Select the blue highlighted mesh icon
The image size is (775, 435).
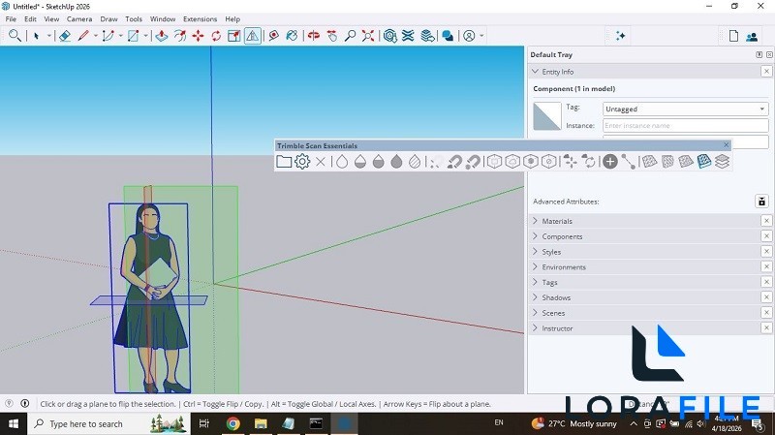[704, 161]
